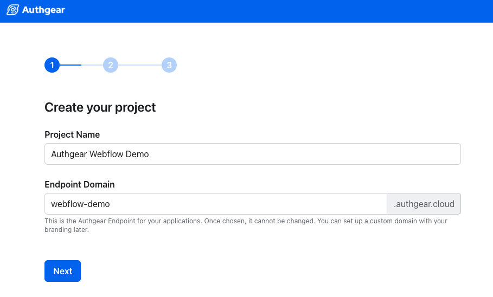Screen dimensions: 493x297
Task: Click the empty area of the blue header bar
Action: pos(271,11)
